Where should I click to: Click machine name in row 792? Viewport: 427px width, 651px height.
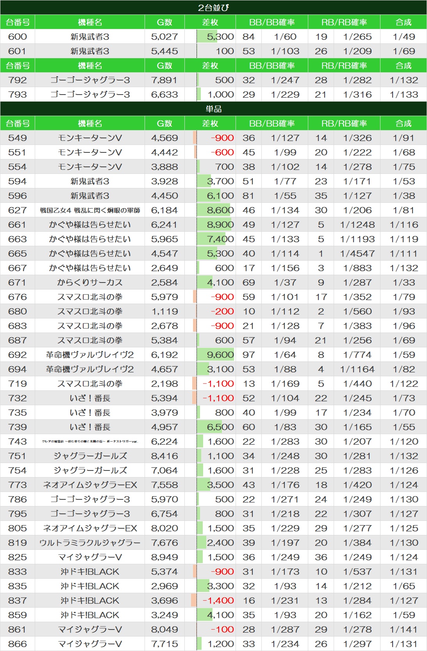tap(90, 80)
